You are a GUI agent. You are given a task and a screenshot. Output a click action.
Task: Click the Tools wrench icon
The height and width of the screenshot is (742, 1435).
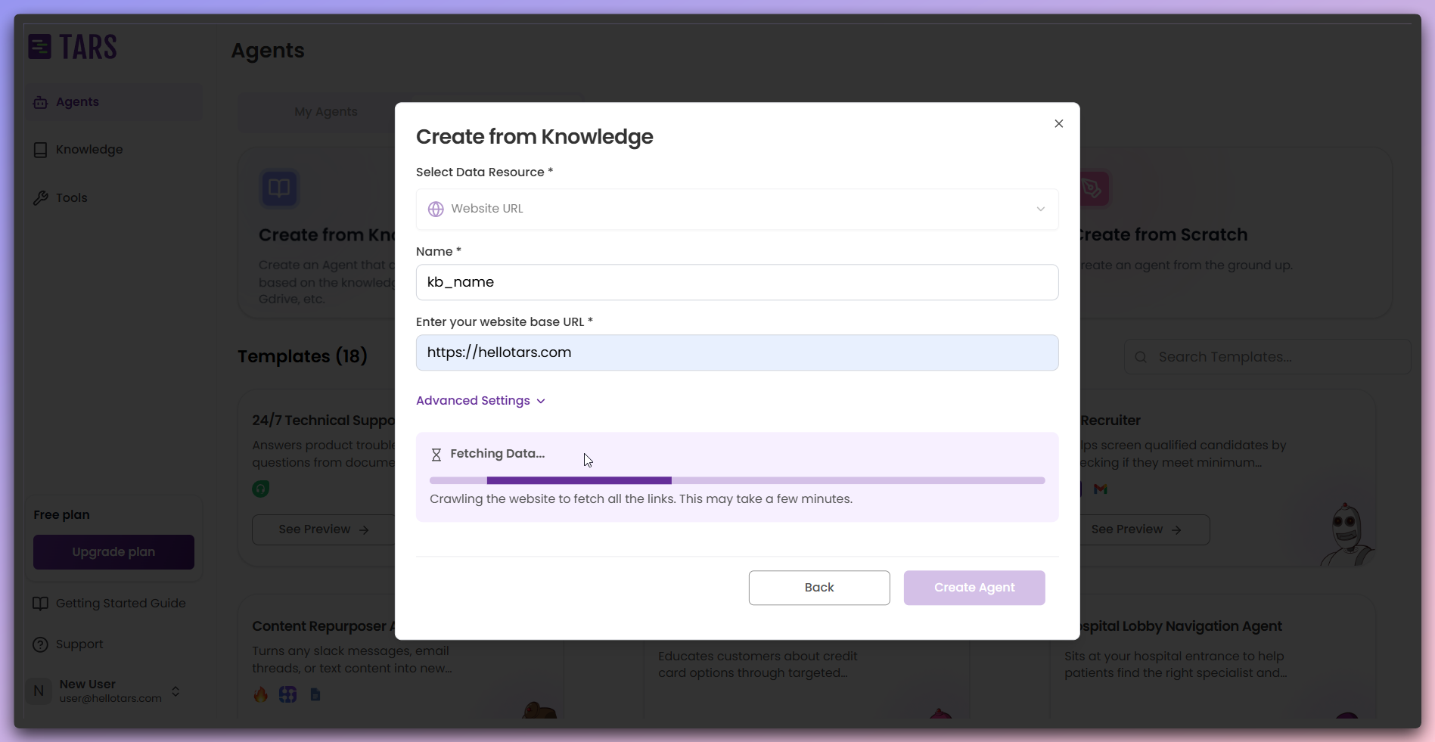click(40, 197)
